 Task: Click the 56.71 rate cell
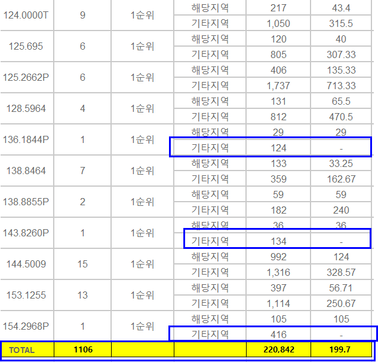341,288
